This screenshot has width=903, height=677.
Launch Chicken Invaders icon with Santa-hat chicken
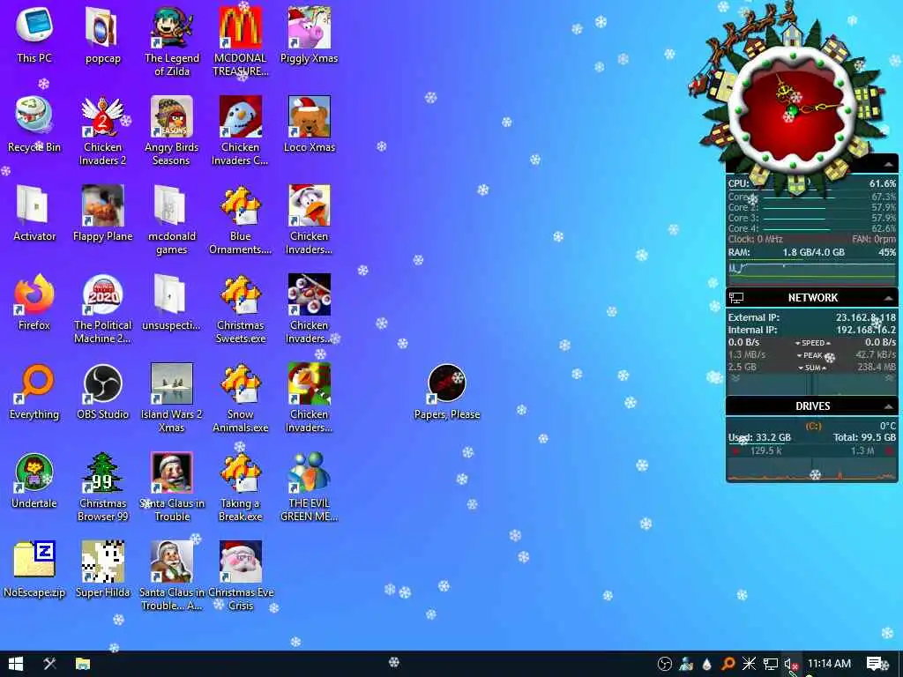[310, 219]
